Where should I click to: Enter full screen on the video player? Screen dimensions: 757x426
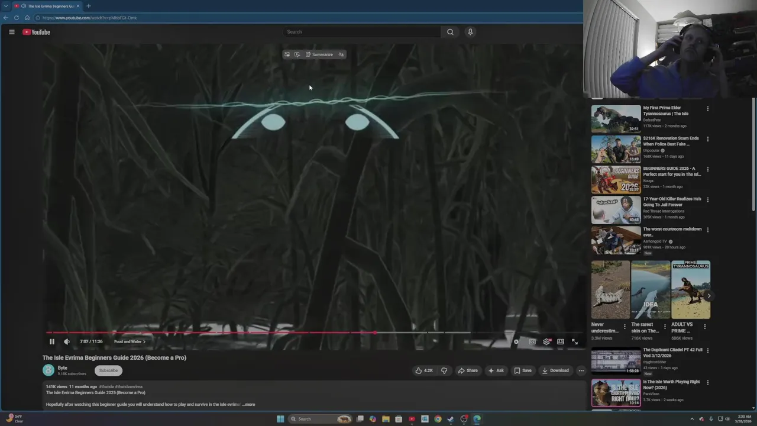click(x=575, y=341)
